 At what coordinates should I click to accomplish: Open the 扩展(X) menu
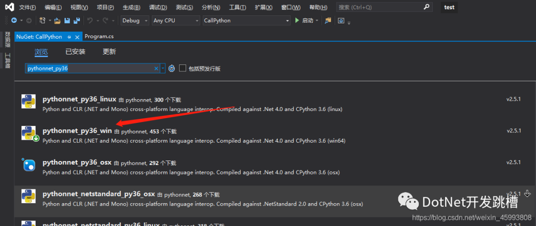264,7
